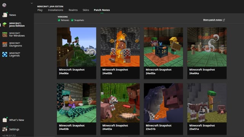Click the 'Minecraft Snapshot 24w03a' title text
244x137 pixels.
(115, 127)
